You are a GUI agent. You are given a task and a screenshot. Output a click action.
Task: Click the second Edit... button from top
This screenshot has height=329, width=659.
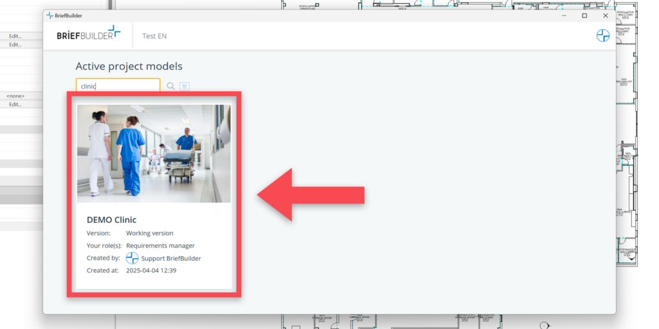(x=15, y=45)
